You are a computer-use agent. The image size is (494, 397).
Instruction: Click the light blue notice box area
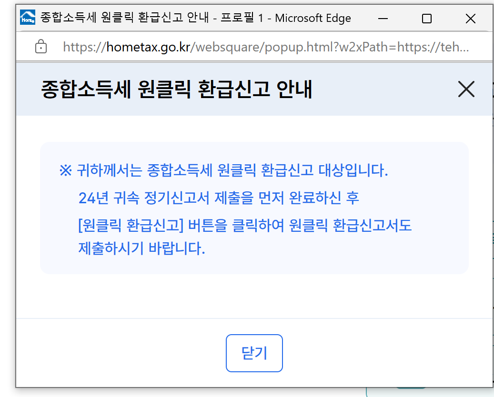pos(254,207)
